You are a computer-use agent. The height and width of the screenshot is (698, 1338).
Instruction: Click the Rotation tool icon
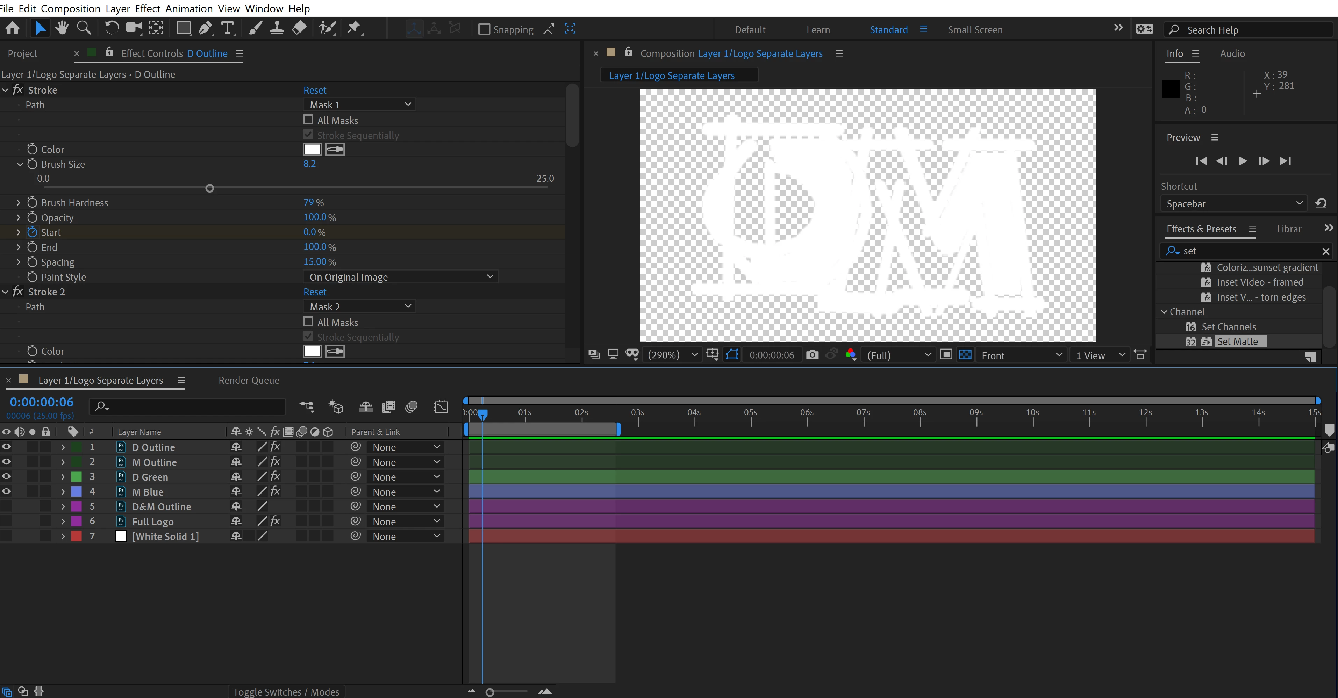tap(111, 28)
